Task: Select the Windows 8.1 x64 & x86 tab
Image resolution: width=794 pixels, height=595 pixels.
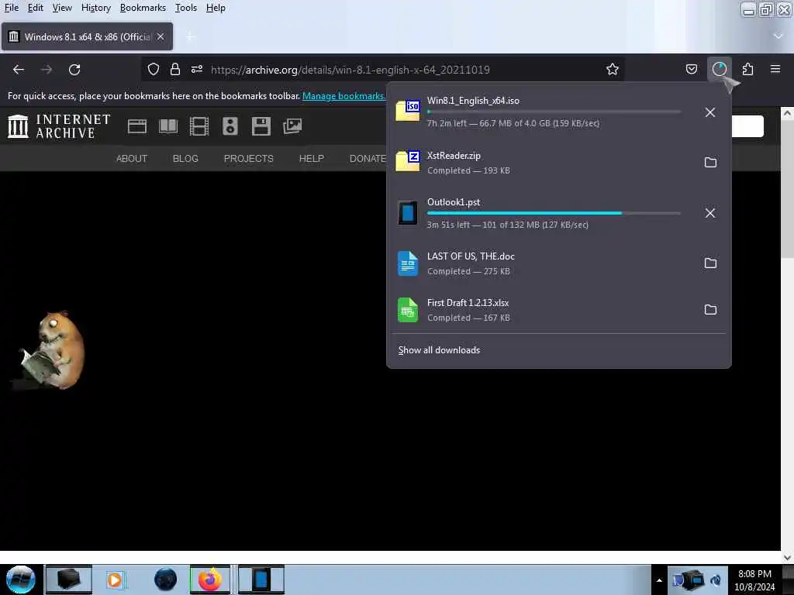Action: [87, 36]
